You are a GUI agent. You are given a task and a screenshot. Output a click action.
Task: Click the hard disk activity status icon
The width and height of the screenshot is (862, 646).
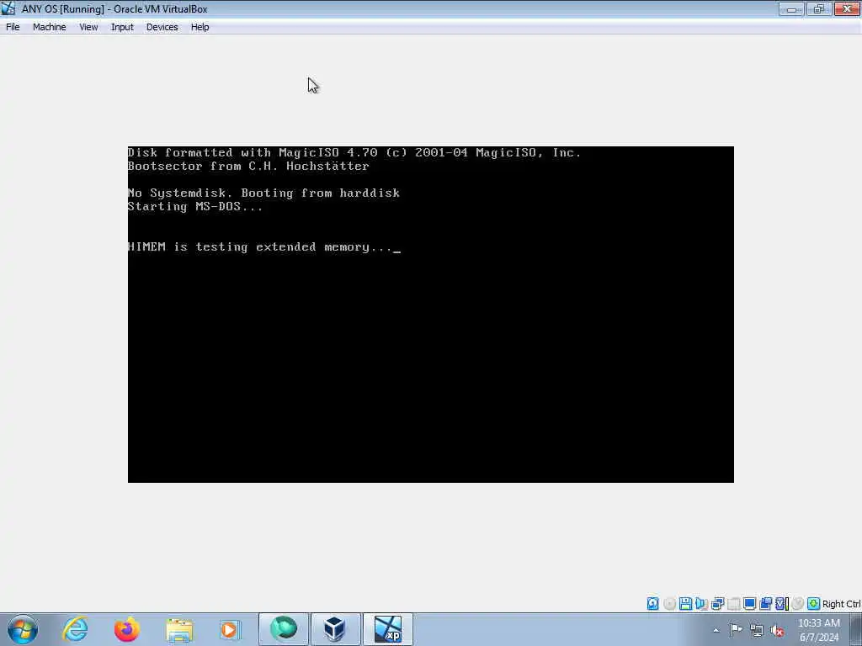(x=652, y=604)
